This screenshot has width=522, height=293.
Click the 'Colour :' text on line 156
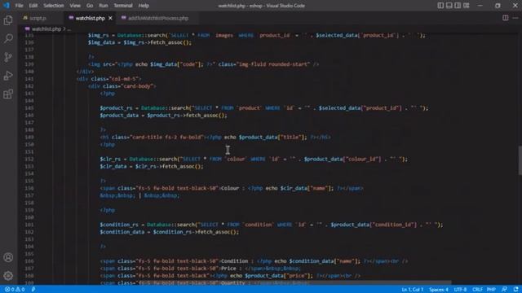click(232, 188)
